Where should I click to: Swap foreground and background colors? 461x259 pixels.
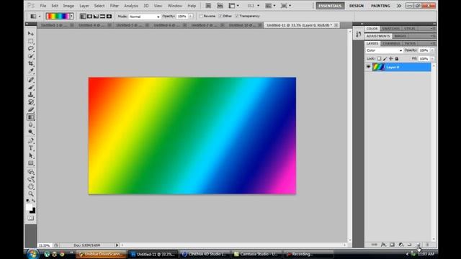point(34,201)
